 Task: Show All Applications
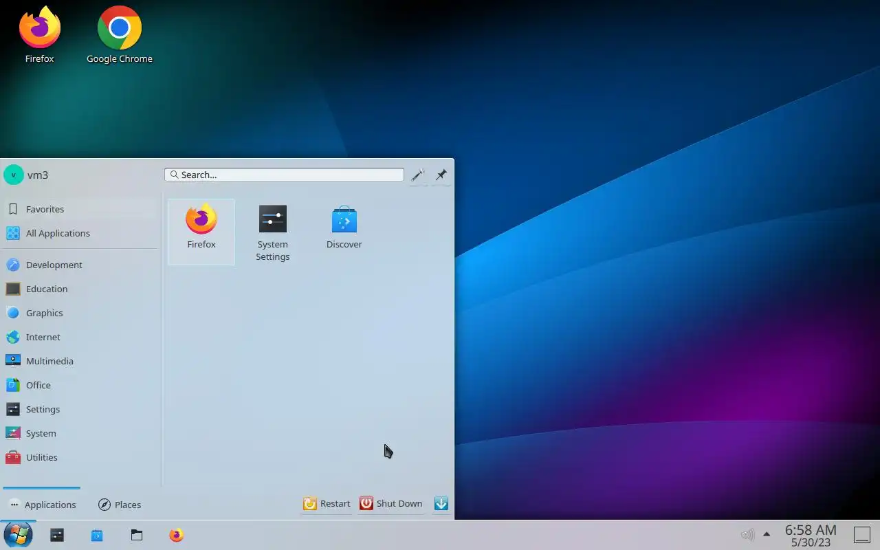pos(80,233)
